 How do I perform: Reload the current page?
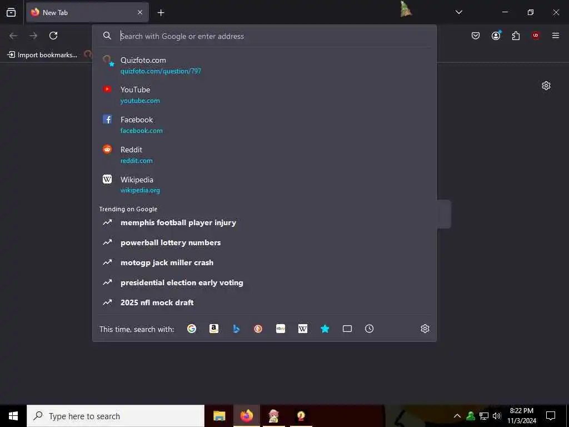(53, 36)
